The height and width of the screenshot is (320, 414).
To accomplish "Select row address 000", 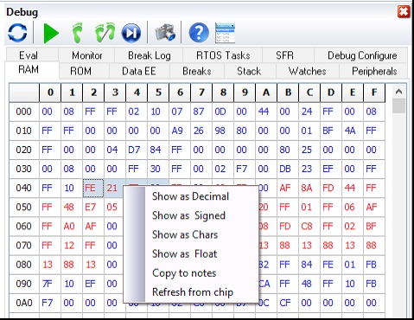I will [x=24, y=112].
